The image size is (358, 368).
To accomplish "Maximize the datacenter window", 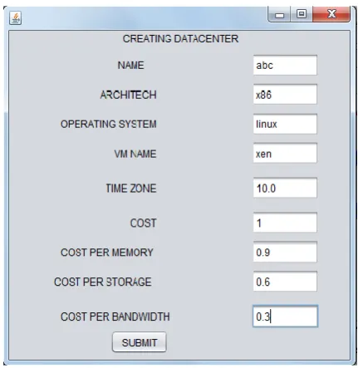I will [x=302, y=14].
